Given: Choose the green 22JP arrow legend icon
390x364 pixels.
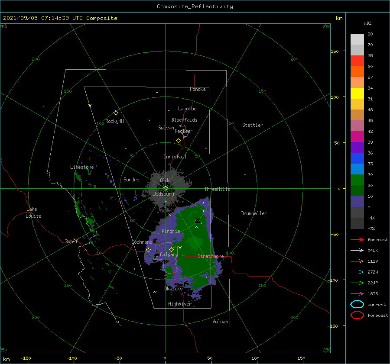Looking at the screenshot, I should 357,283.
